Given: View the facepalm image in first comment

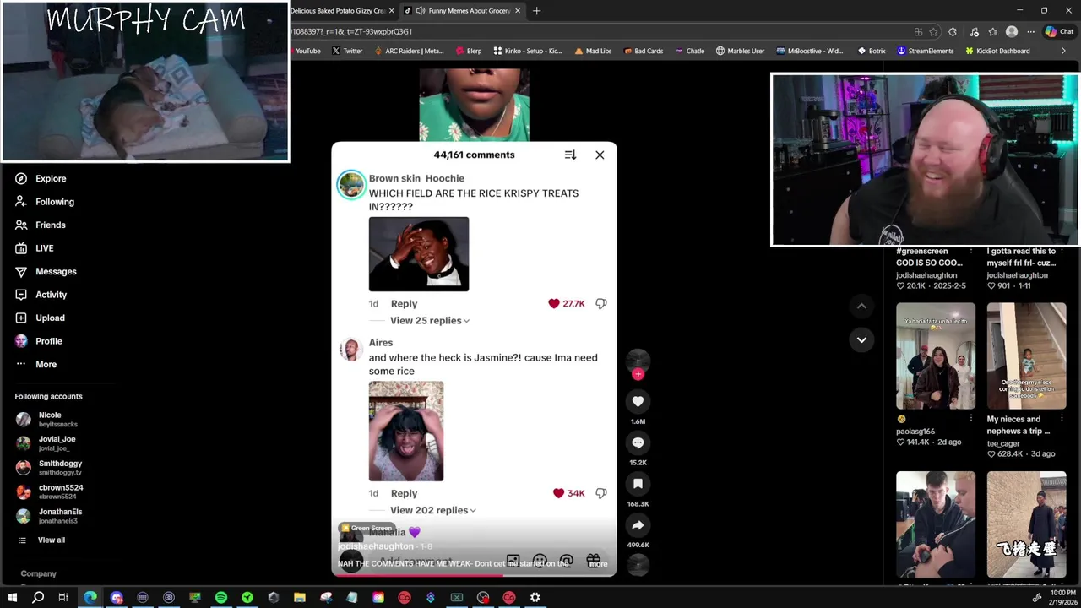Looking at the screenshot, I should pyautogui.click(x=419, y=254).
